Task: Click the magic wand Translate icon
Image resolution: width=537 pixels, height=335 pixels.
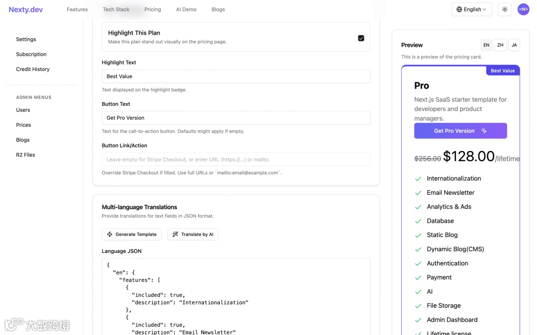Action: click(176, 234)
